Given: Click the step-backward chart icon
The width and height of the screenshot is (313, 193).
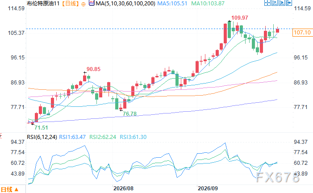Looking at the screenshot, I should (x=275, y=3).
